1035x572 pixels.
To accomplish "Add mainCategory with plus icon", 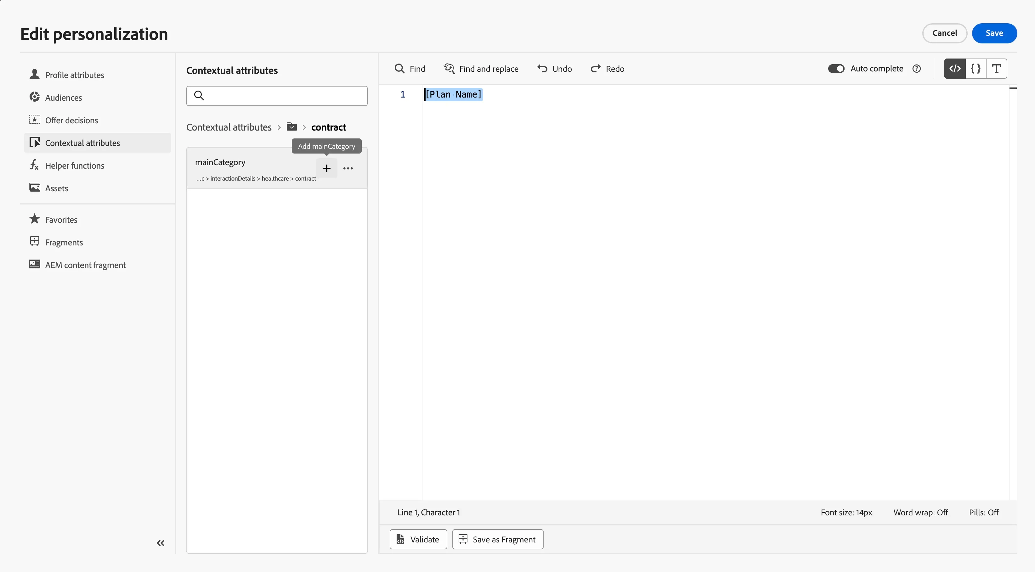I will tap(327, 168).
